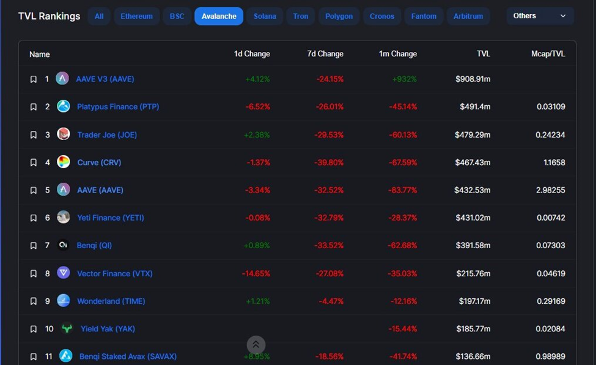This screenshot has width=596, height=365.
Task: Click the Platypus Finance logo icon
Action: pyautogui.click(x=64, y=106)
